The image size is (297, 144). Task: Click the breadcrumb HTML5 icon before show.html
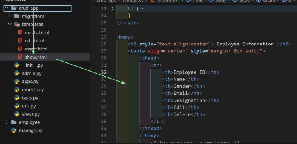tap(153, 1)
